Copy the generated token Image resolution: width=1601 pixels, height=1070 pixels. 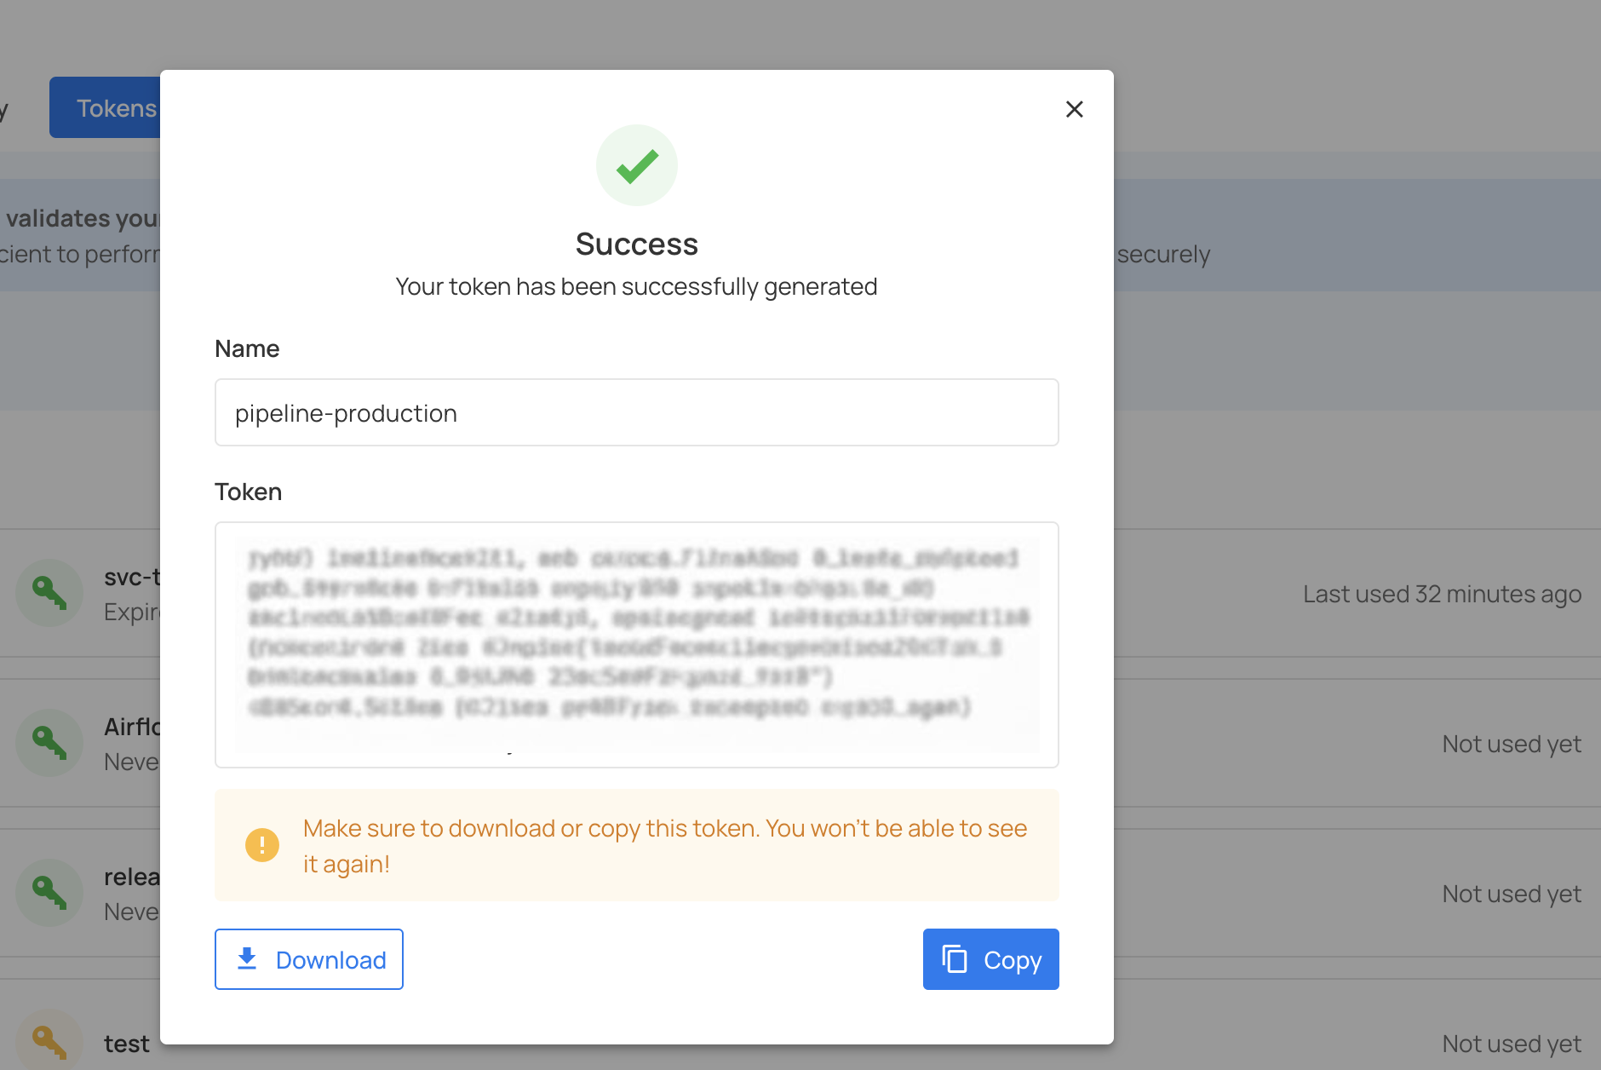(990, 959)
